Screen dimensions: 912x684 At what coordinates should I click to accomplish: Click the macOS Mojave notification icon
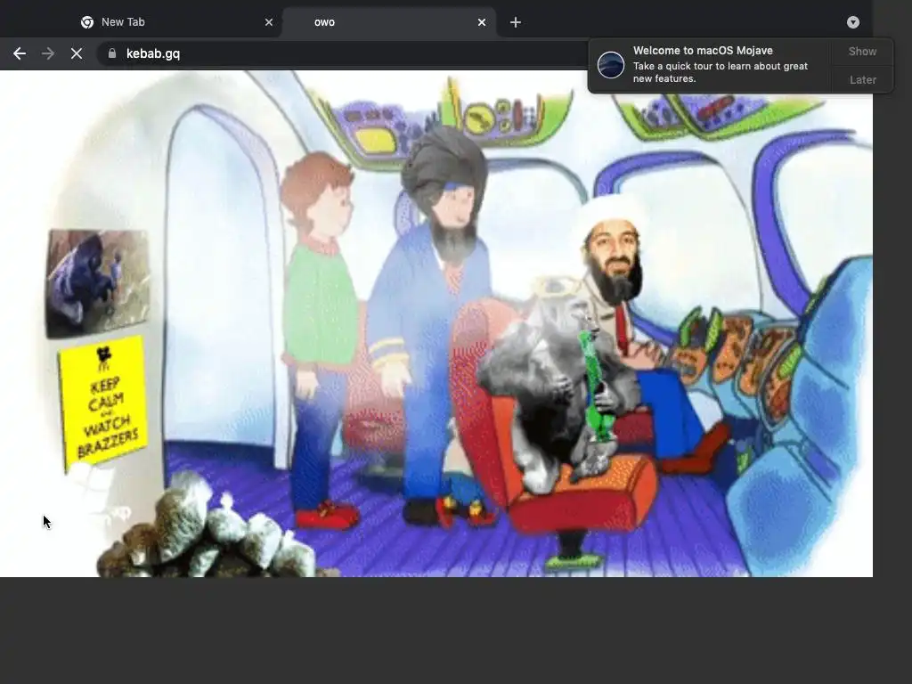pos(611,64)
